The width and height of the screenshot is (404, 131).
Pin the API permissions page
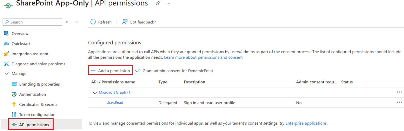coord(158,3)
